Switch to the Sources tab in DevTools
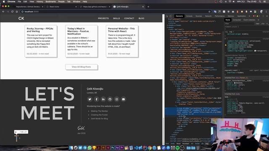Image resolution: width=269 pixels, height=151 pixels. [199, 16]
